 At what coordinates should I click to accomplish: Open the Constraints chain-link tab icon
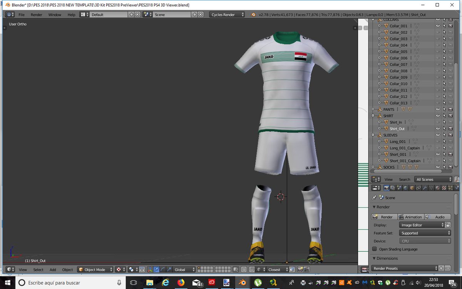tap(418, 188)
